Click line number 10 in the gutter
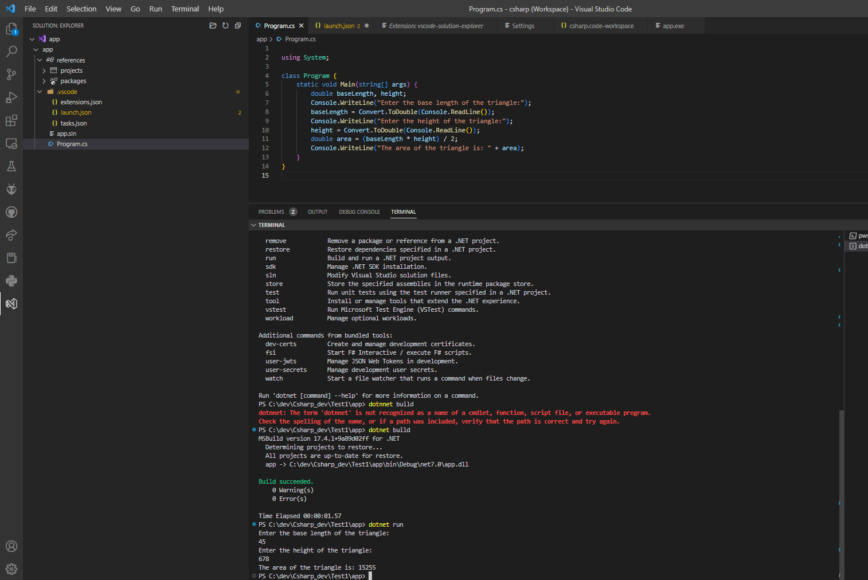The width and height of the screenshot is (868, 580). [x=265, y=130]
